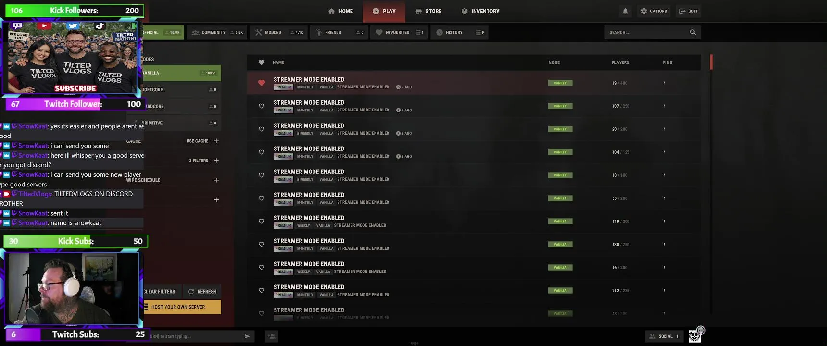The width and height of the screenshot is (827, 346).
Task: Expand the Use Cache plus button
Action: pos(216,141)
